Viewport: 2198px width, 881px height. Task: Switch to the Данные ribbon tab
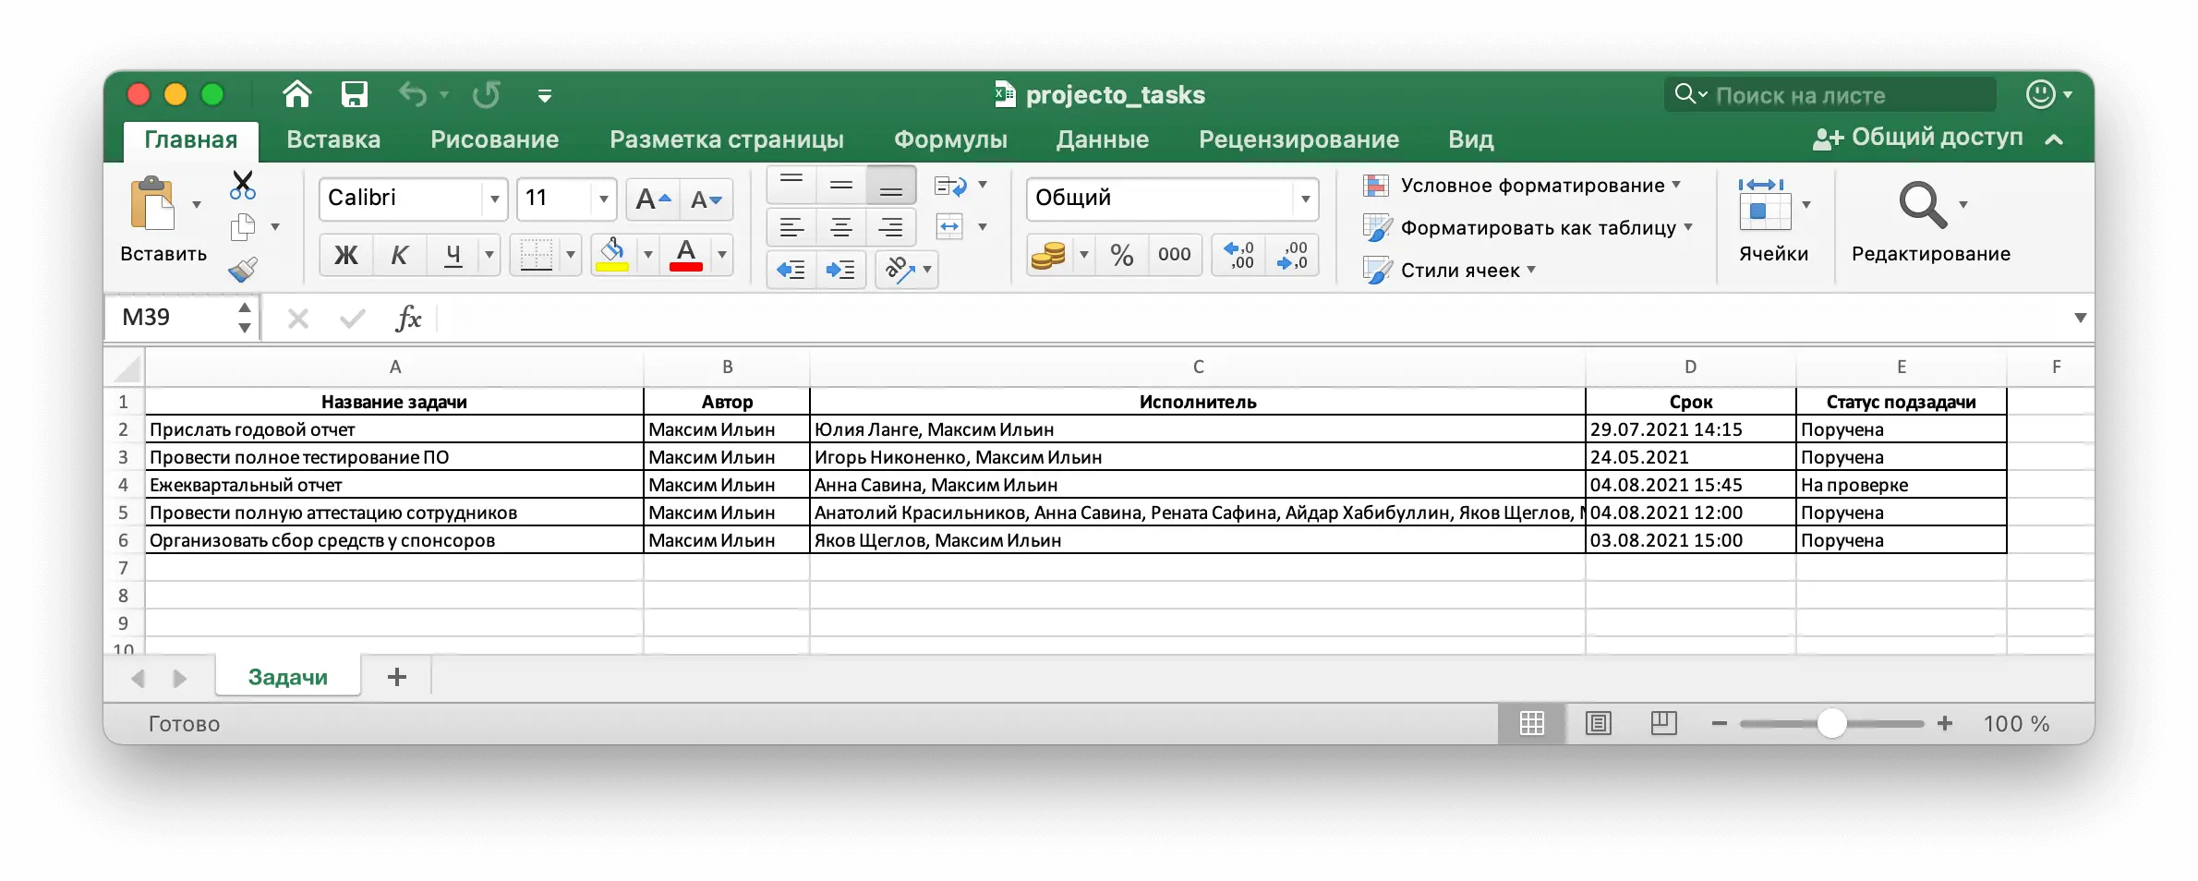[x=1103, y=139]
